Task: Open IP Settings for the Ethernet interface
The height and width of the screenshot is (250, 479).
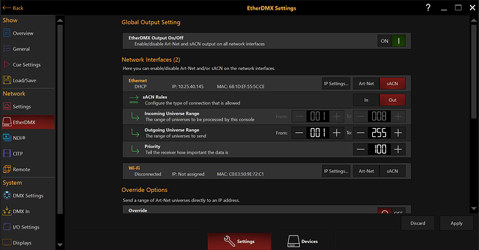Action: (336, 84)
